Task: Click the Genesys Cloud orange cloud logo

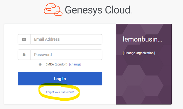Action: (x=53, y=10)
